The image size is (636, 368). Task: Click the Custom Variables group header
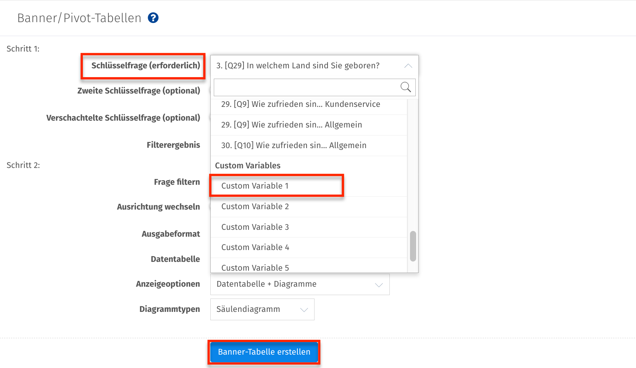pyautogui.click(x=247, y=165)
